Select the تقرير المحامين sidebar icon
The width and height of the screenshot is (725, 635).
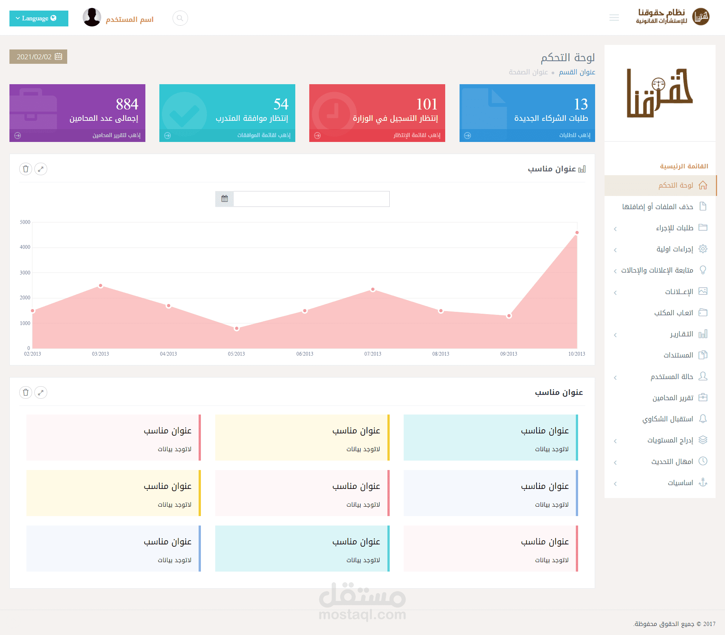703,397
